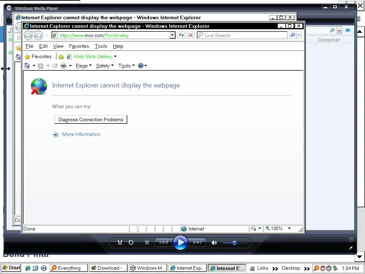
Task: Click the RSS Feeds icon in command bar
Action: pyautogui.click(x=41, y=66)
